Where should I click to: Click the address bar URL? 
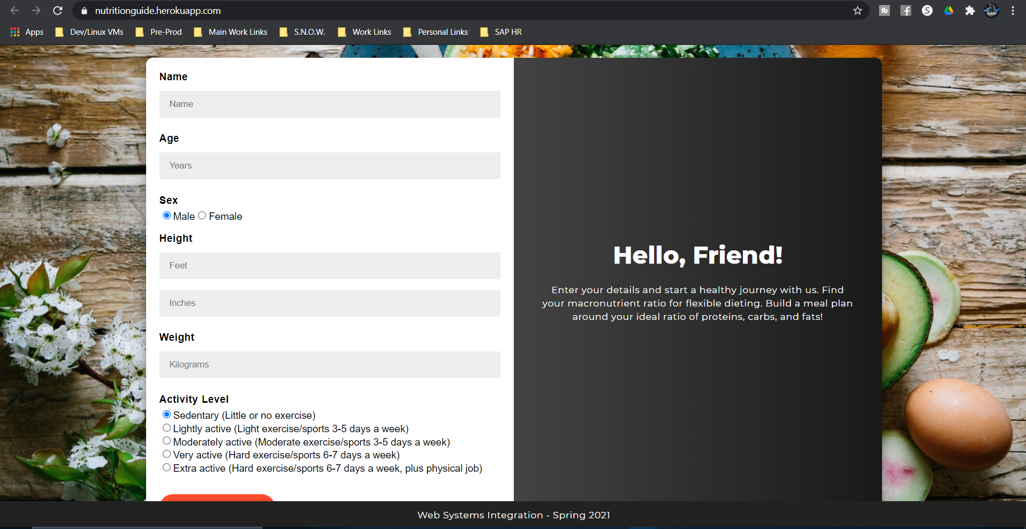coord(158,11)
